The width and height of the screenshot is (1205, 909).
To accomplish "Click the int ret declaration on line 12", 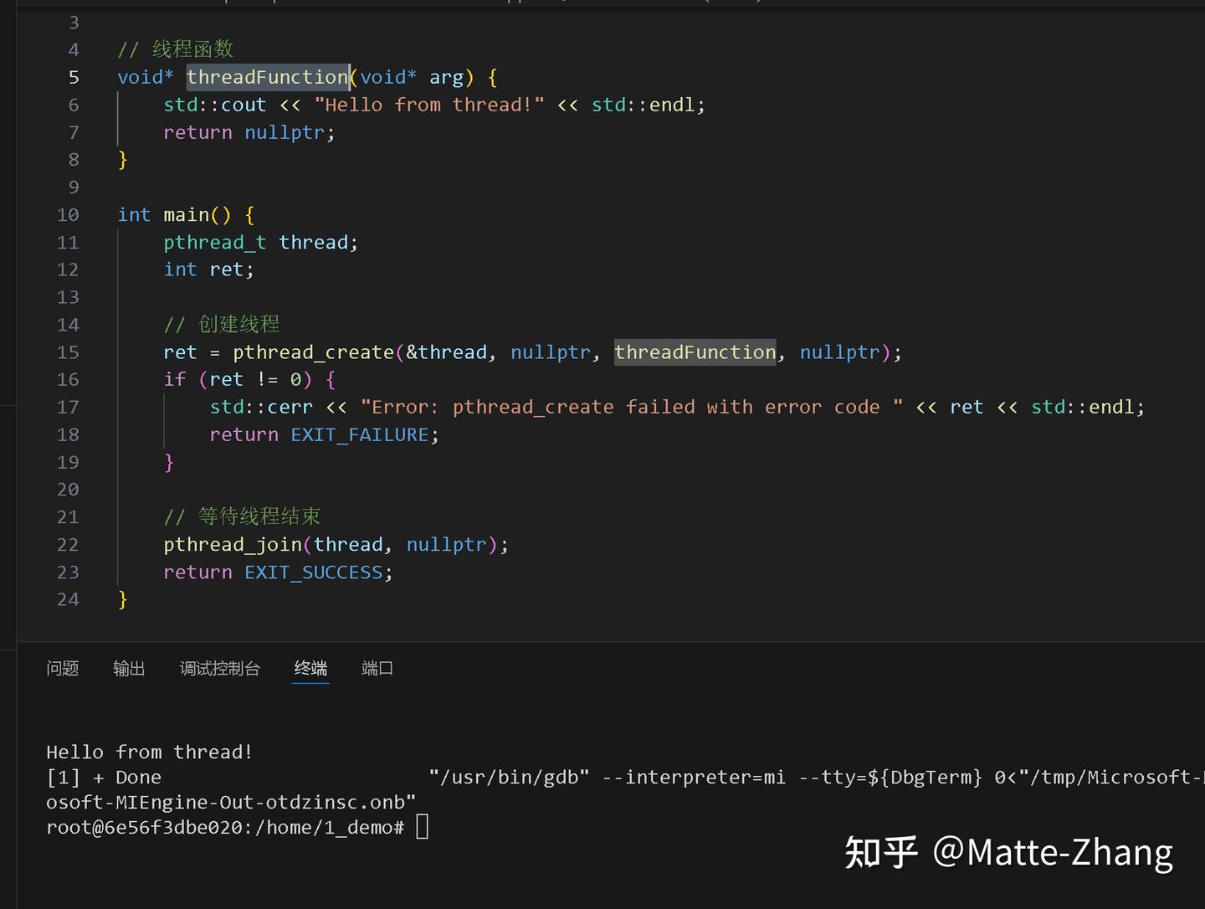I will point(208,270).
